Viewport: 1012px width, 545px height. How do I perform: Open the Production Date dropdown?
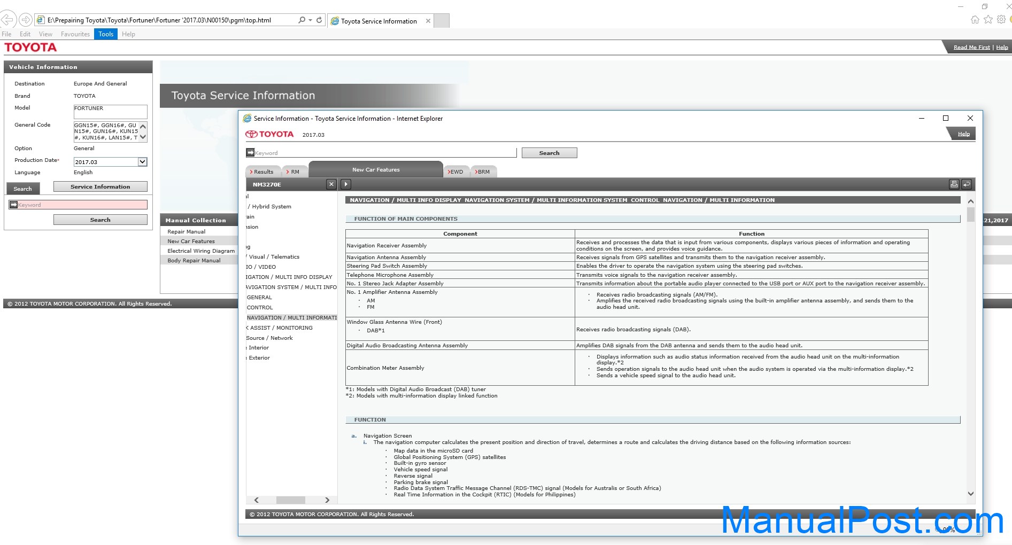click(142, 162)
